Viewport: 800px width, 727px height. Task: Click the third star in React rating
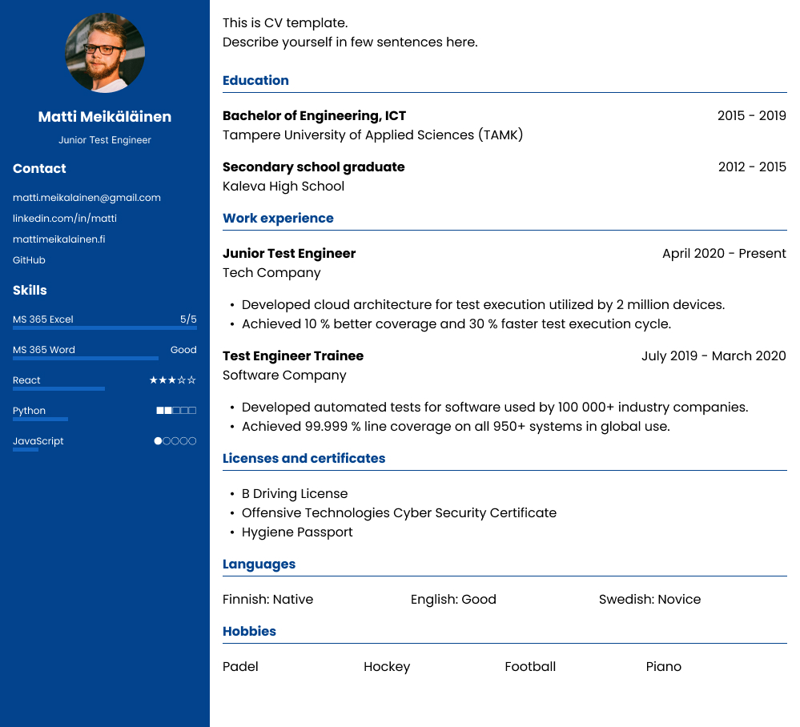[172, 380]
